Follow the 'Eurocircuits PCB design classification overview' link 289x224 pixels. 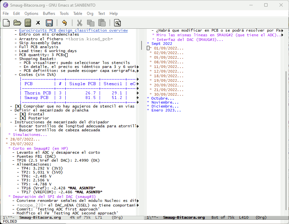click(x=73, y=30)
